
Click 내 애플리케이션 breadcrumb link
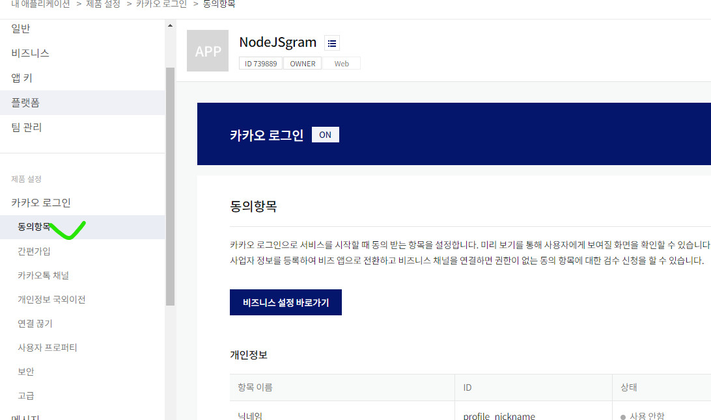click(x=40, y=5)
